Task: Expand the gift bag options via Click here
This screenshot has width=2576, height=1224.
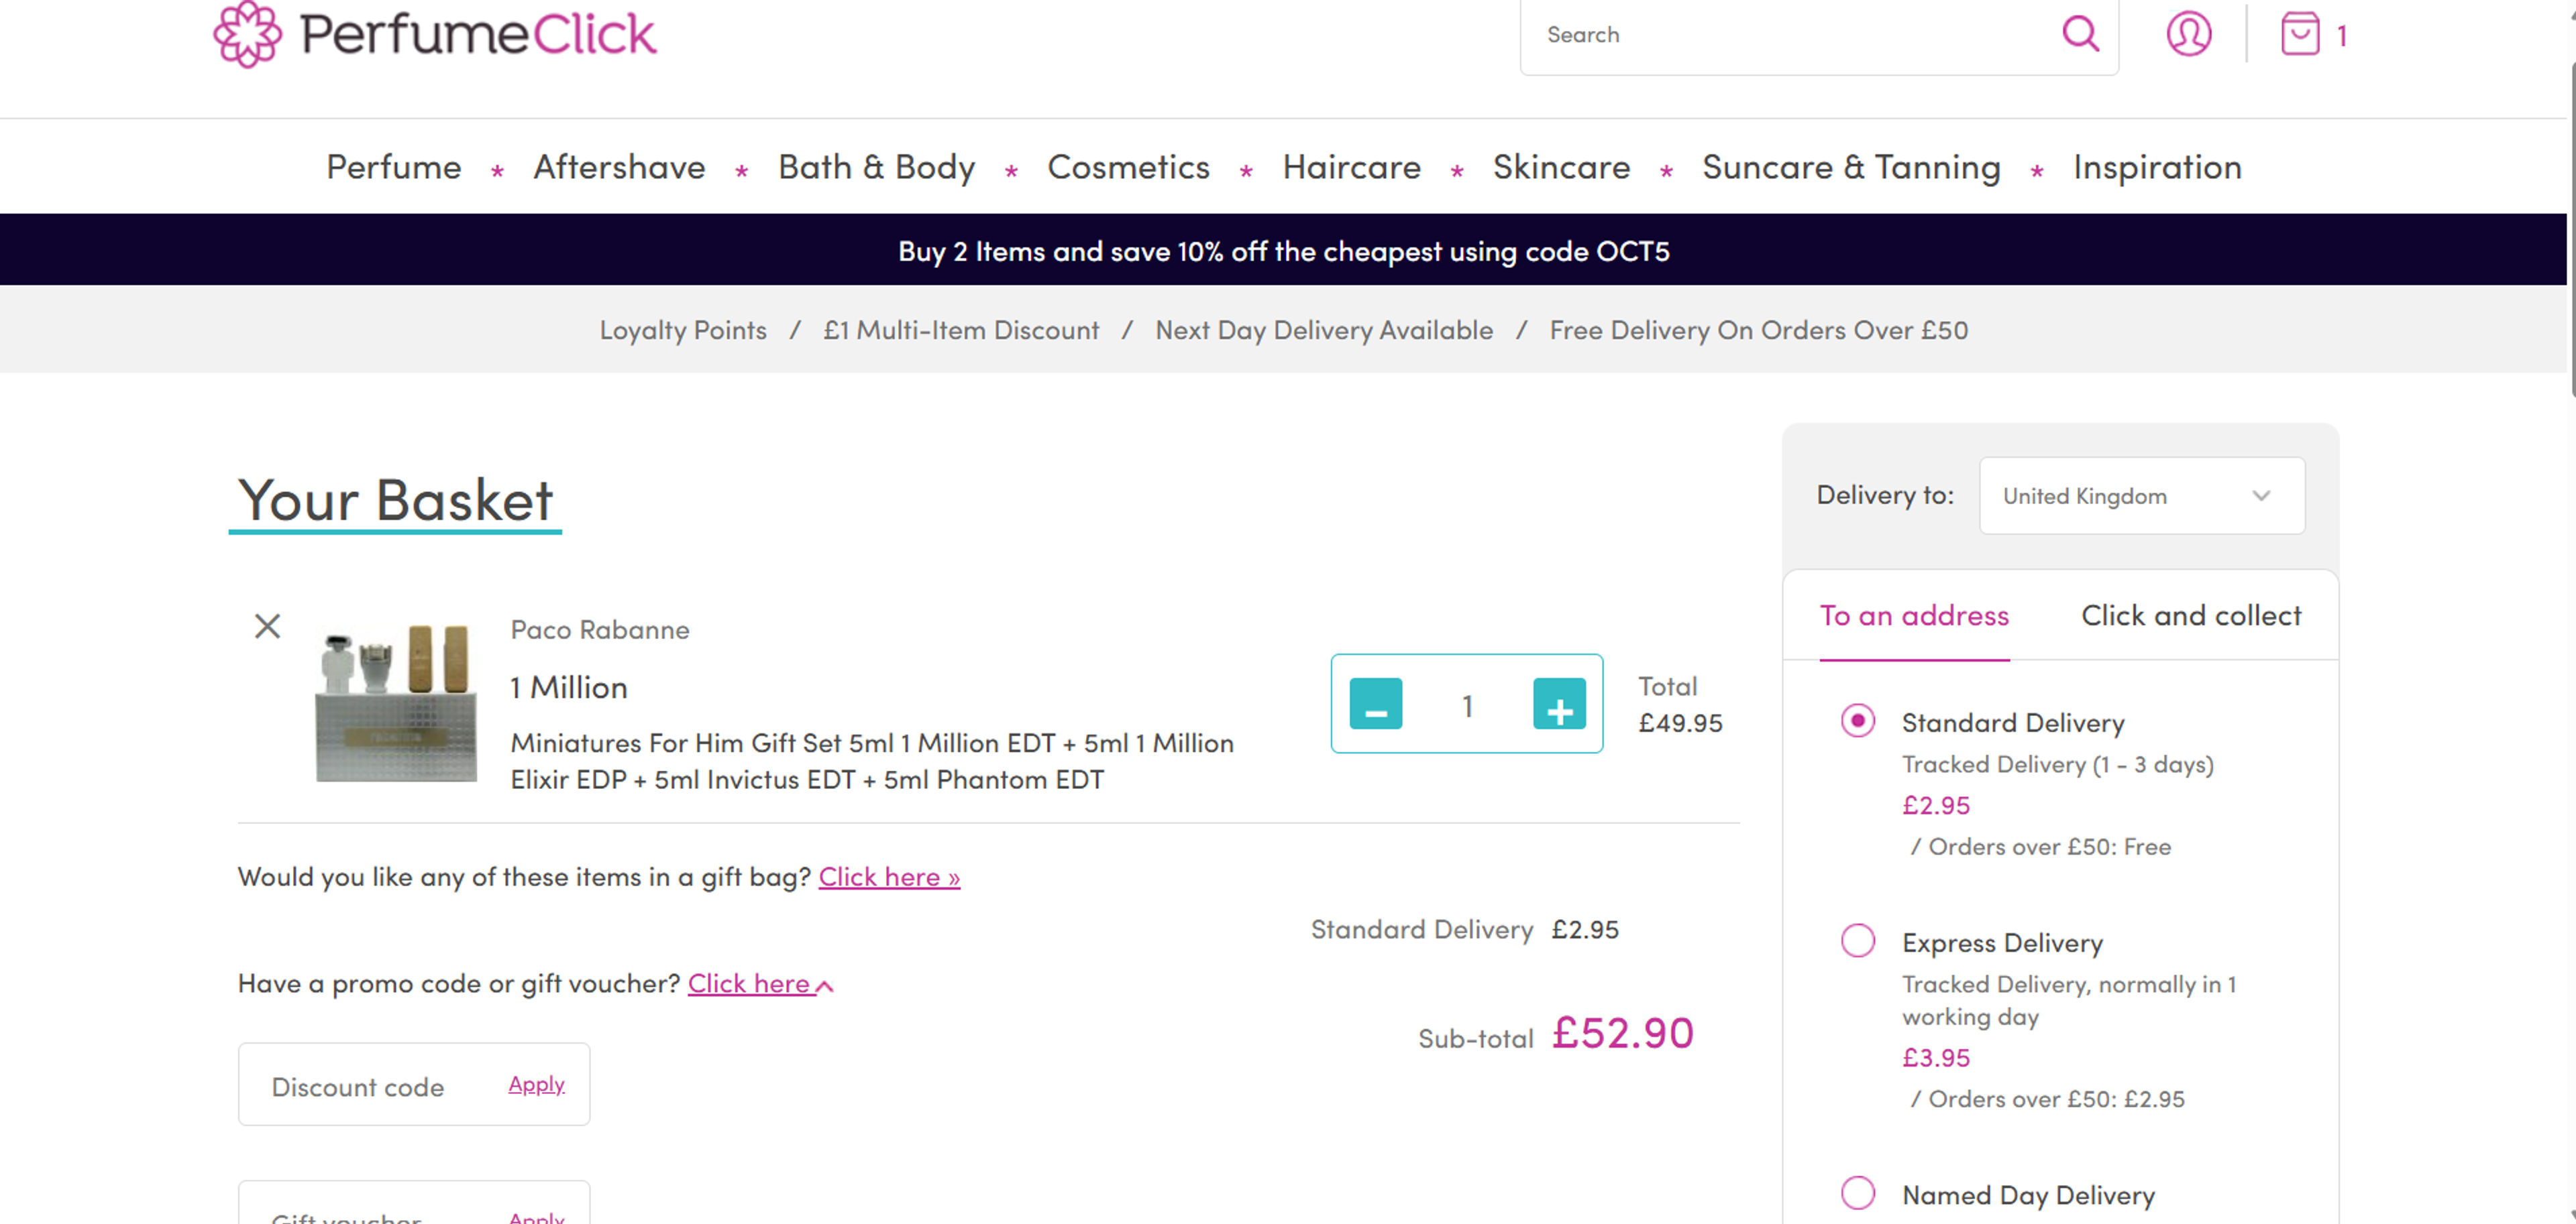Action: pos(888,876)
